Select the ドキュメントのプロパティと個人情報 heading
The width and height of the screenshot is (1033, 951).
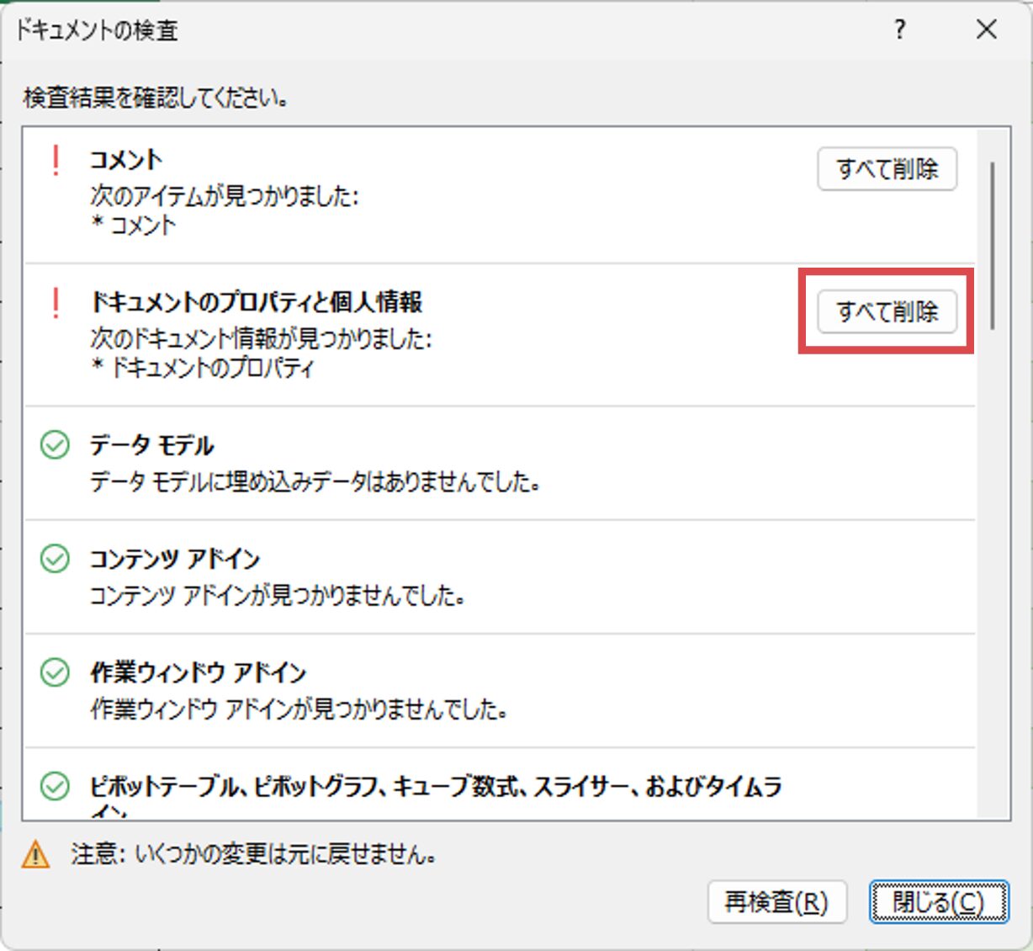257,302
